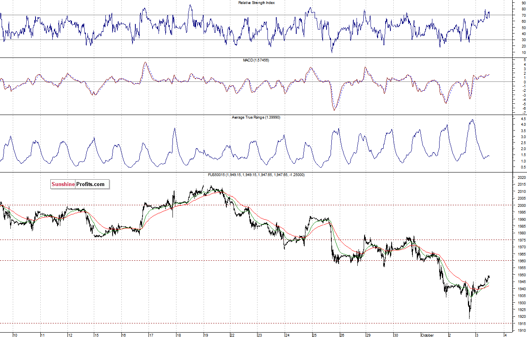This screenshot has width=527, height=337.
Task: Click RSI axis value 70
Action: tap(523, 15)
